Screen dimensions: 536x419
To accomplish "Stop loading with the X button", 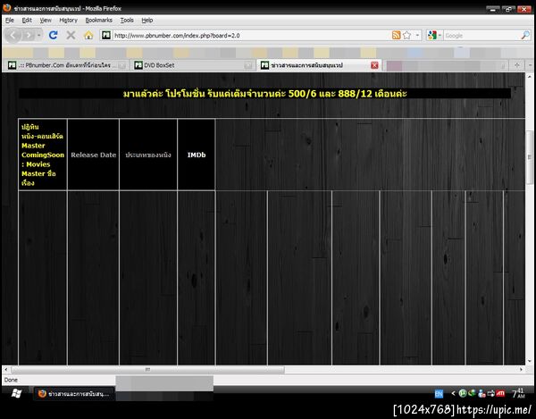I will pyautogui.click(x=71, y=35).
